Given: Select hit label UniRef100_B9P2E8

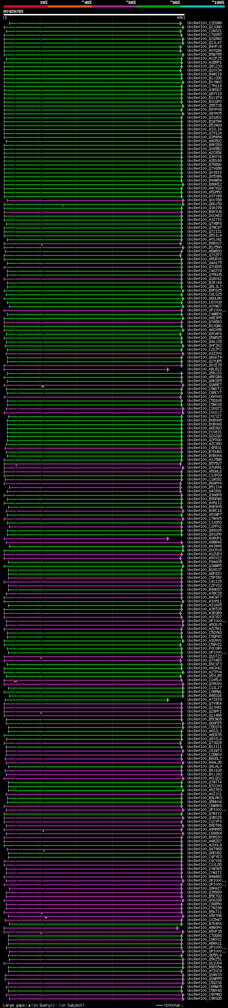Looking at the screenshot, I should (204, 145).
